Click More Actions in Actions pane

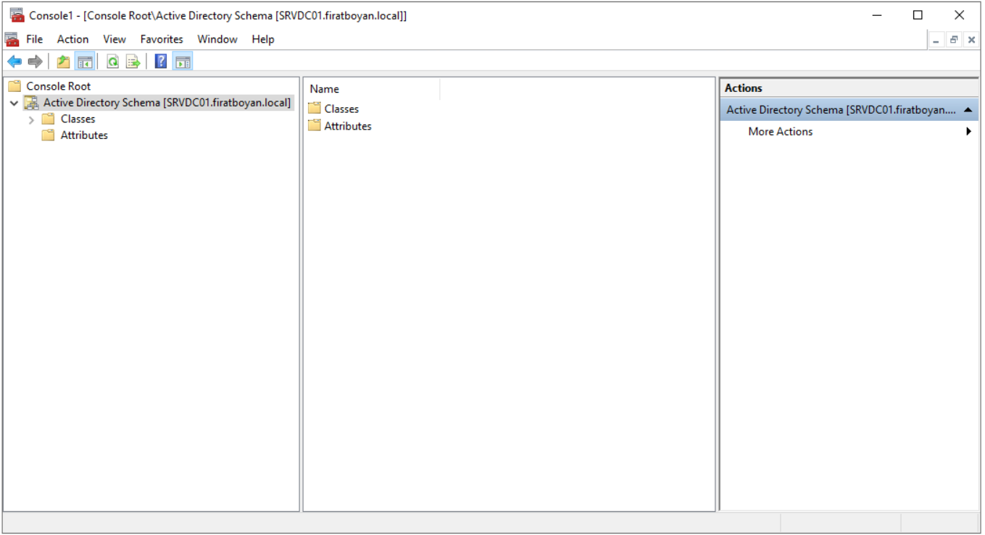pyautogui.click(x=780, y=132)
